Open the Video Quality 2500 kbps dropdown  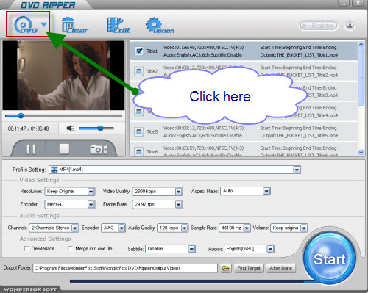point(179,192)
